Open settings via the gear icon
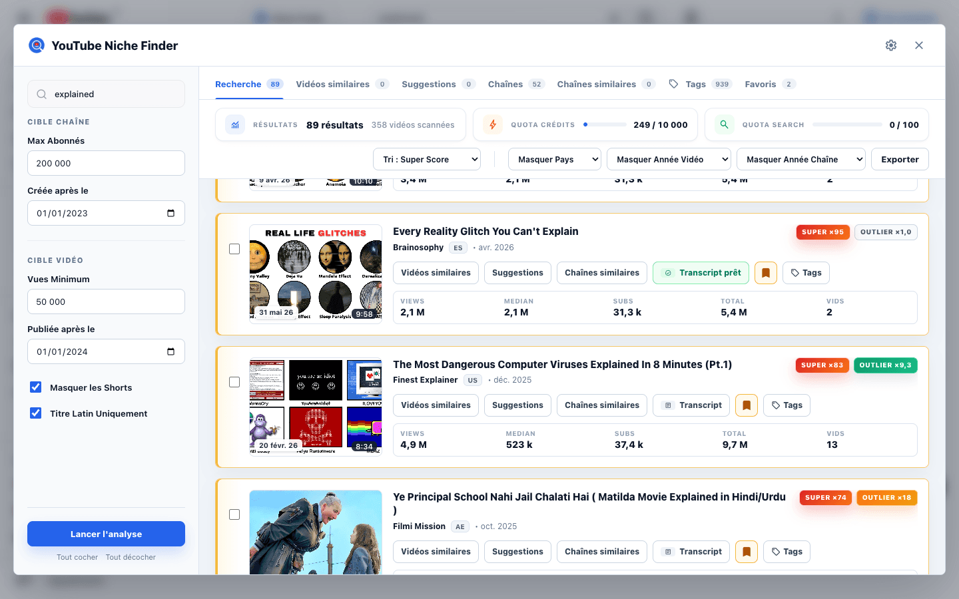This screenshot has height=599, width=959. (x=891, y=45)
